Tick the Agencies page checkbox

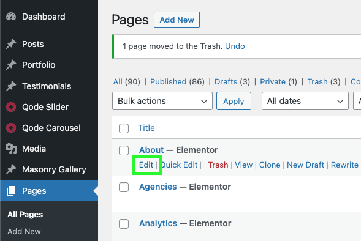[x=124, y=187]
